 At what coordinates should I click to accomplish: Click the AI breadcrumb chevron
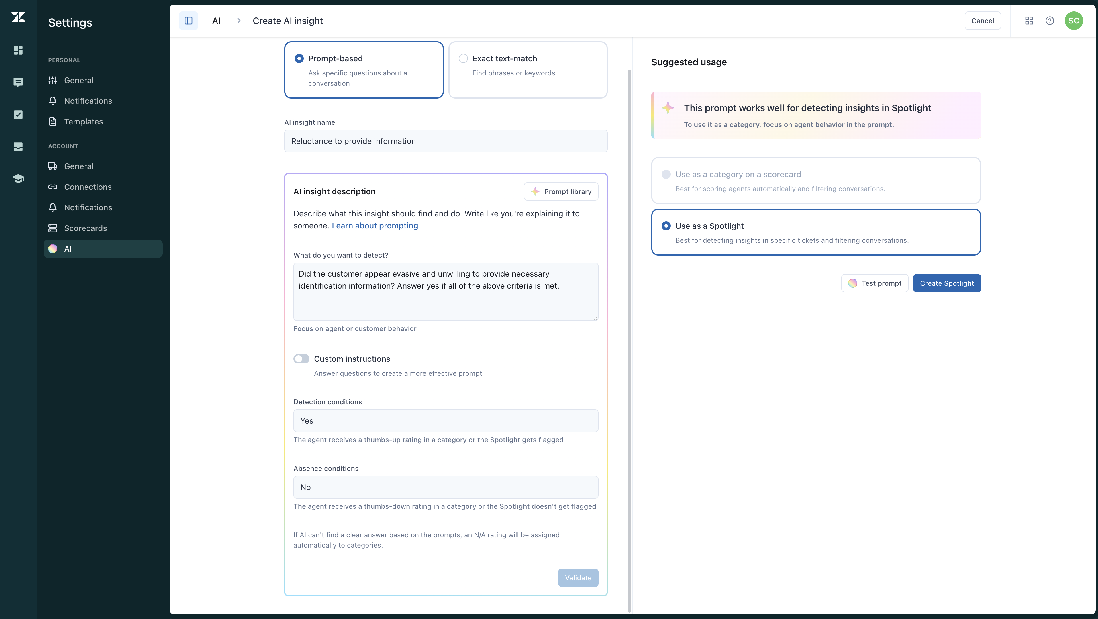pos(239,21)
